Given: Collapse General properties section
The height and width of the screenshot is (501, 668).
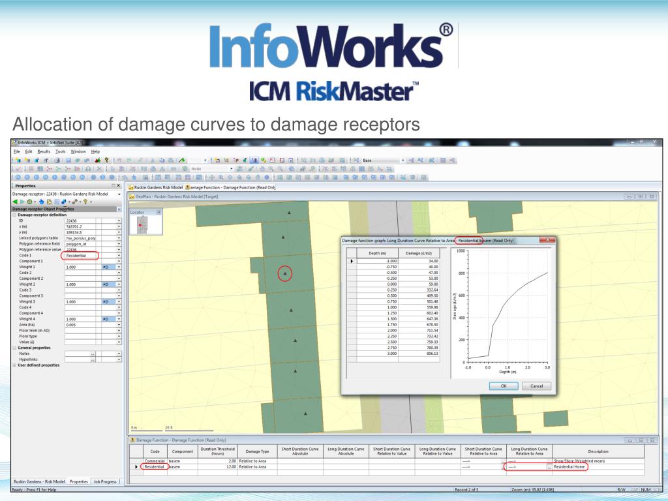Looking at the screenshot, I should point(14,348).
